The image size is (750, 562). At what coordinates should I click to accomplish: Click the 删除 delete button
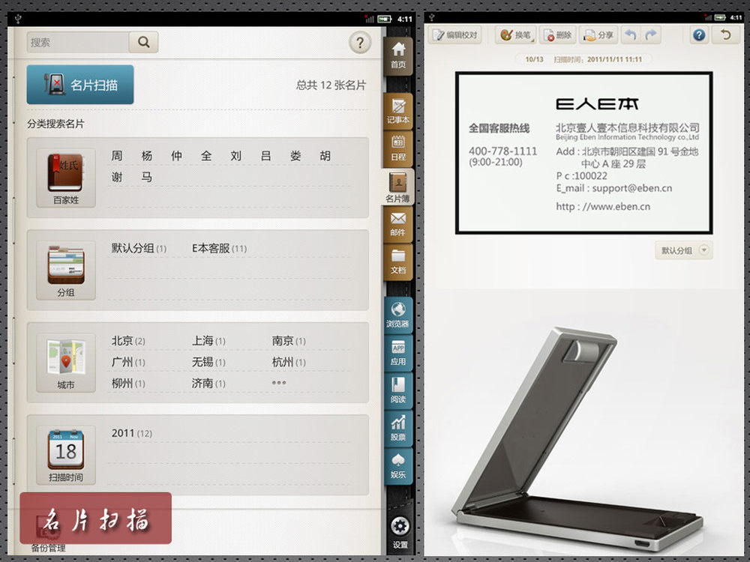pos(558,35)
